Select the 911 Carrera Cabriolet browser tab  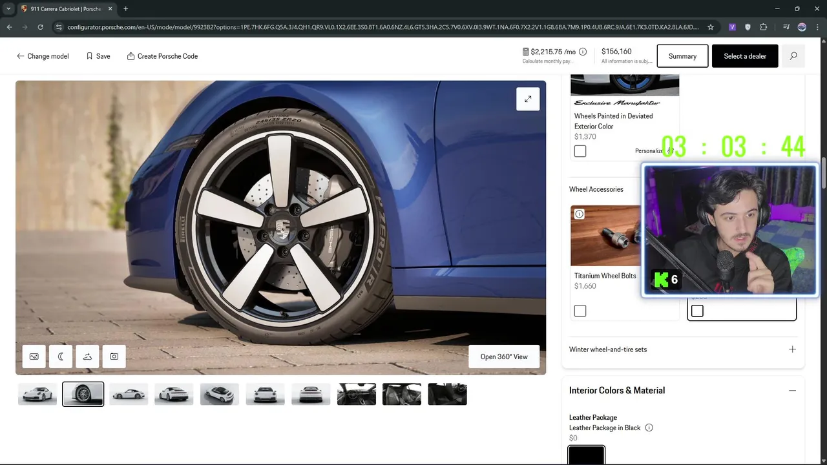[67, 8]
